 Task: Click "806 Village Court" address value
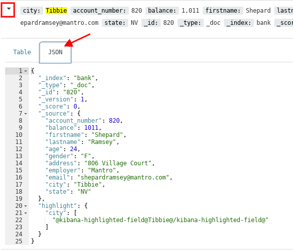click(x=118, y=163)
